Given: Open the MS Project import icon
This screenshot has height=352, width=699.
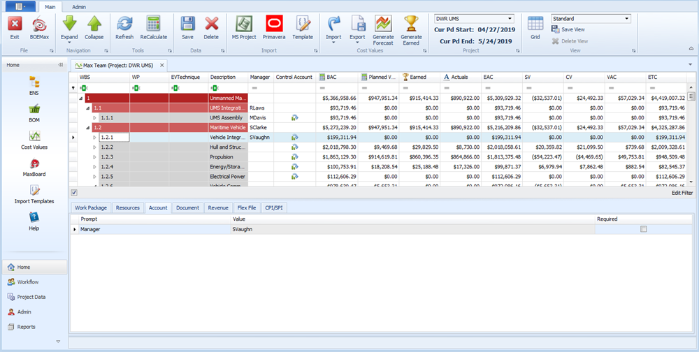Looking at the screenshot, I should [x=244, y=24].
